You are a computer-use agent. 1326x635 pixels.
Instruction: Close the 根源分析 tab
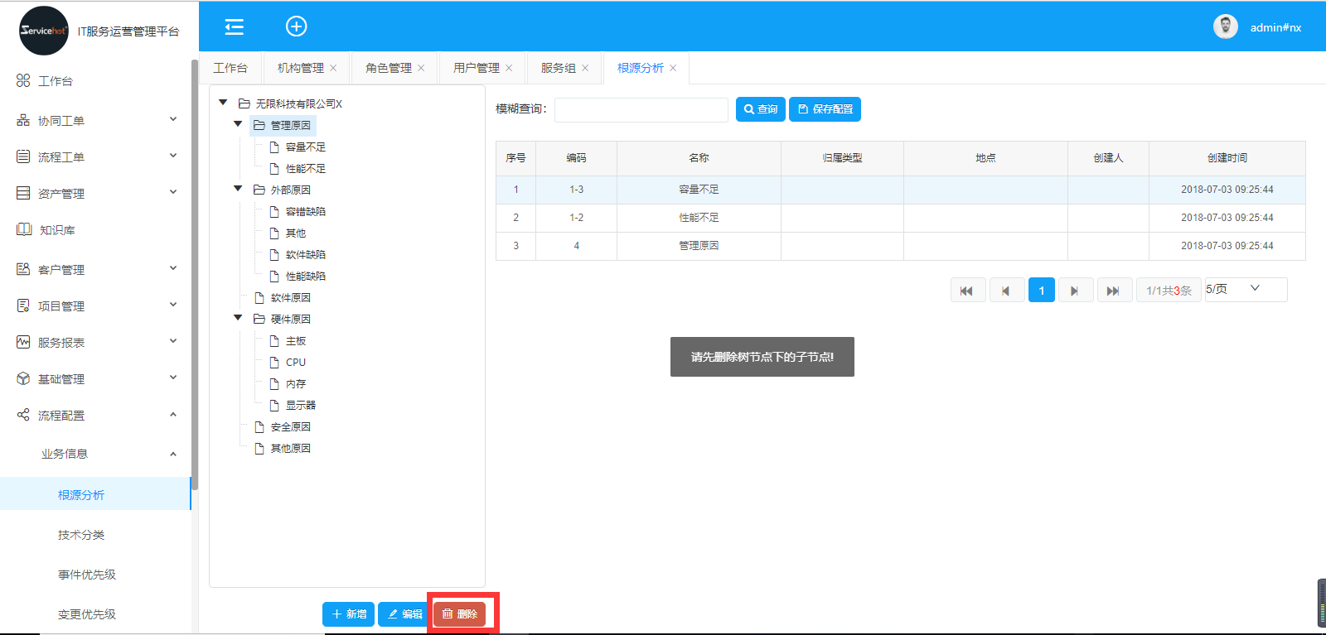click(x=673, y=68)
